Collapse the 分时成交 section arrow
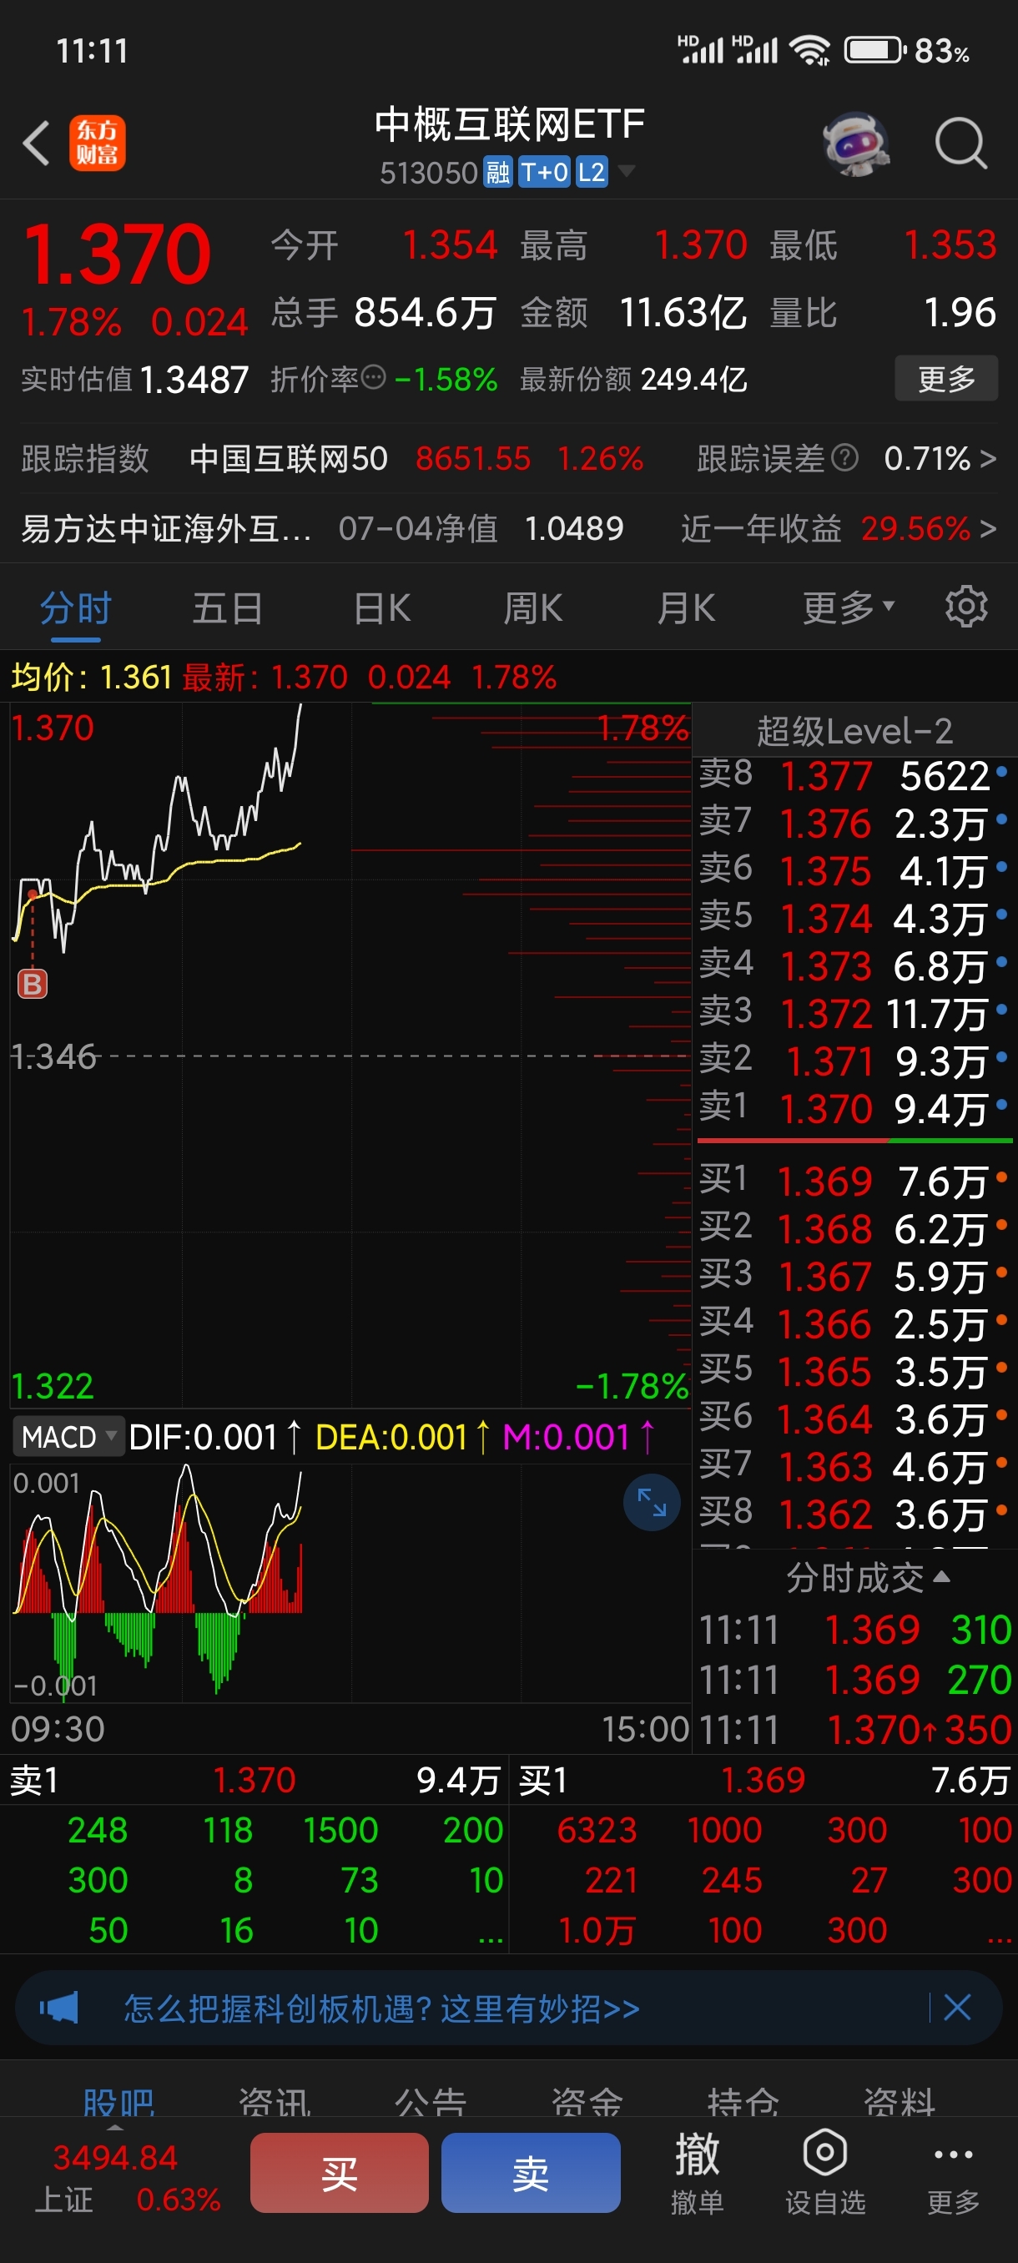The image size is (1018, 2263). point(940,1577)
